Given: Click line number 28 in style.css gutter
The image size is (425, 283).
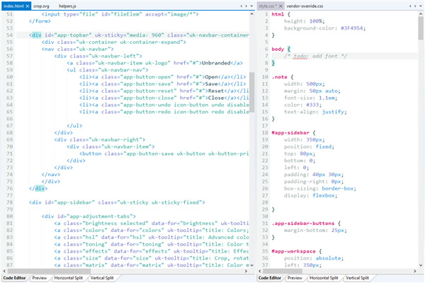Looking at the screenshot, I should pos(265,202).
